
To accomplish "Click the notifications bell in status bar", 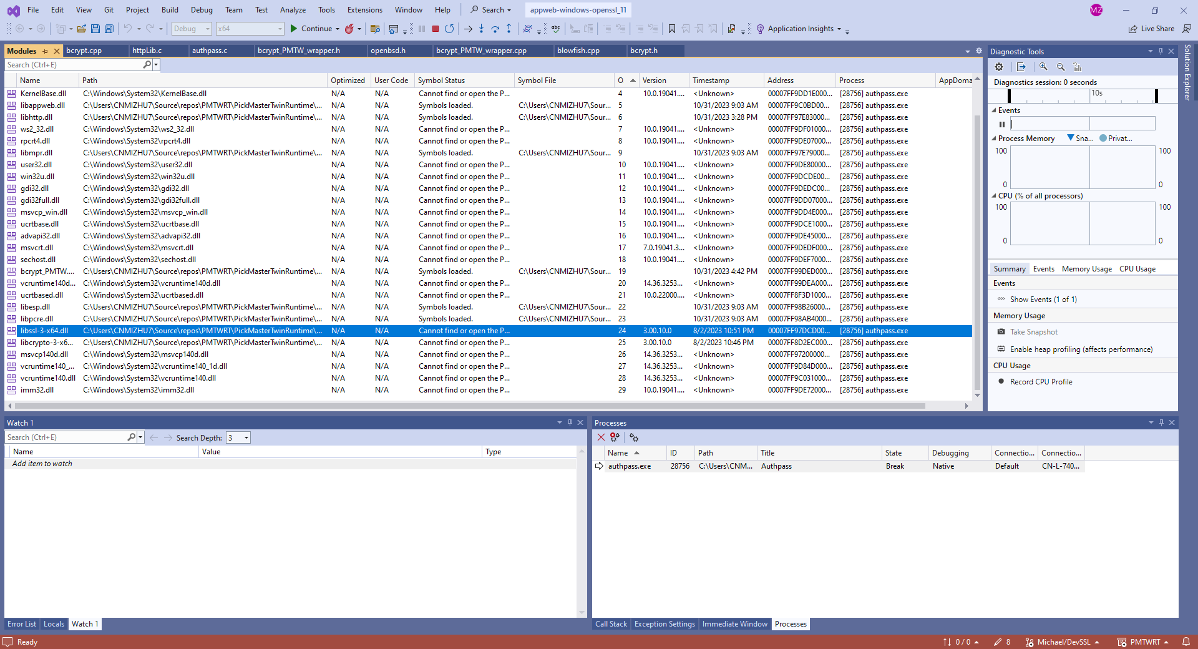I will pyautogui.click(x=1186, y=642).
